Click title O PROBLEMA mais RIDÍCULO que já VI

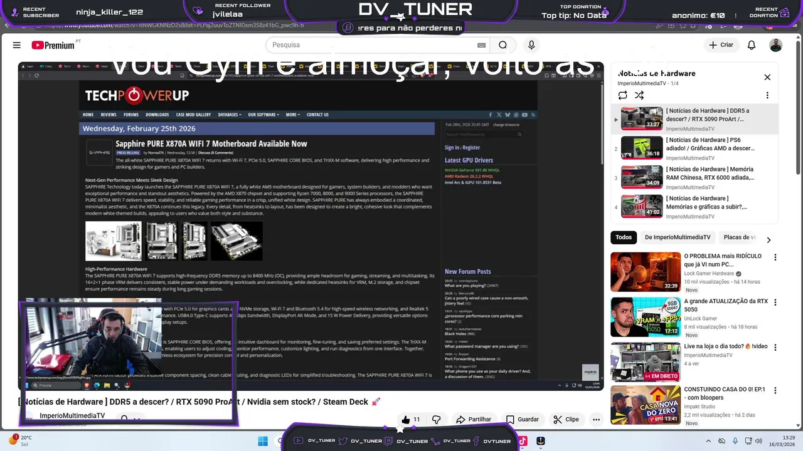point(723,260)
